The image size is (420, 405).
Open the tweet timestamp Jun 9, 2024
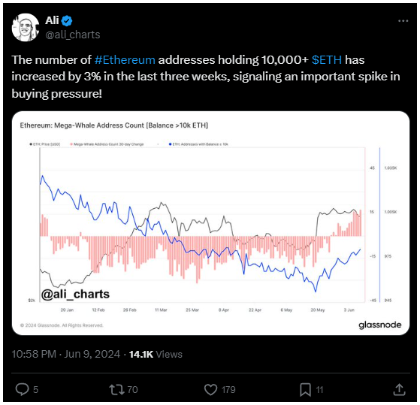click(x=92, y=354)
